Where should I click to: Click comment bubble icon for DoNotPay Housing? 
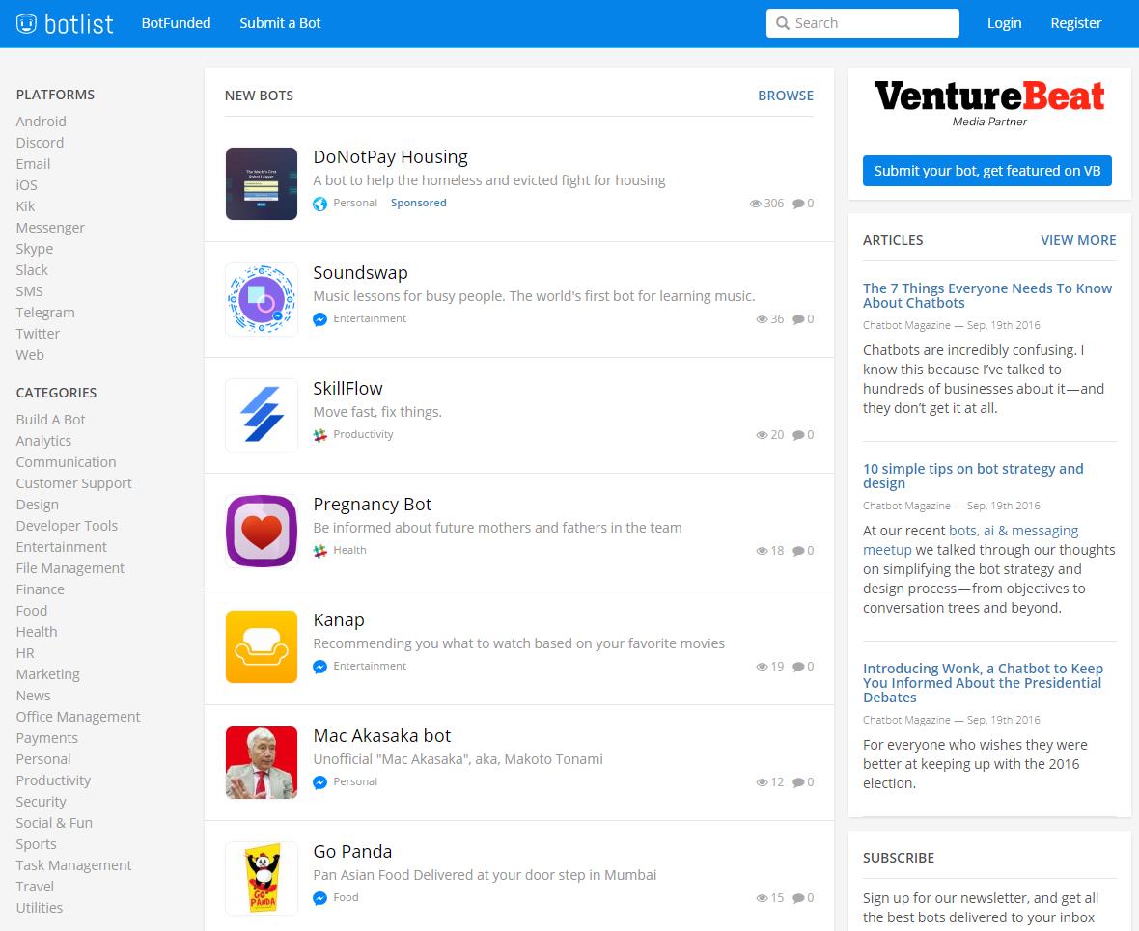799,204
